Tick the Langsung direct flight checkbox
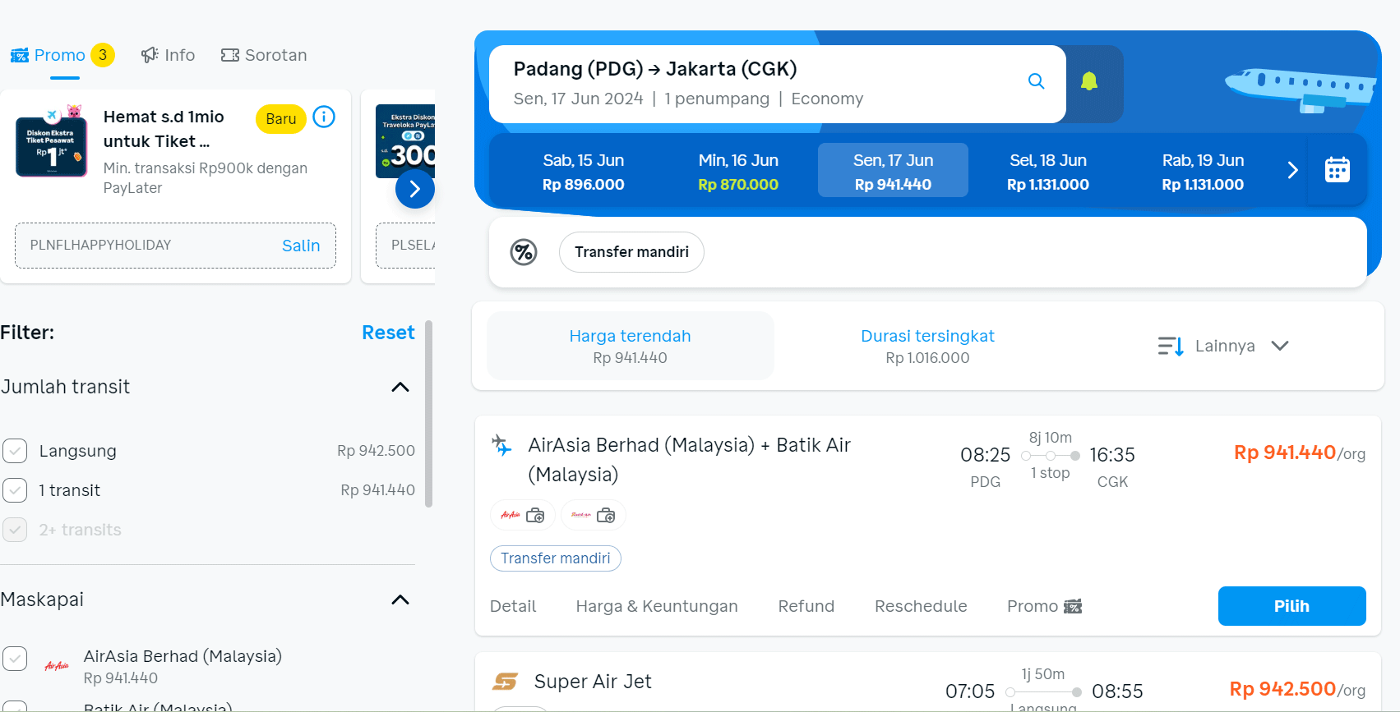1400x712 pixels. point(15,451)
